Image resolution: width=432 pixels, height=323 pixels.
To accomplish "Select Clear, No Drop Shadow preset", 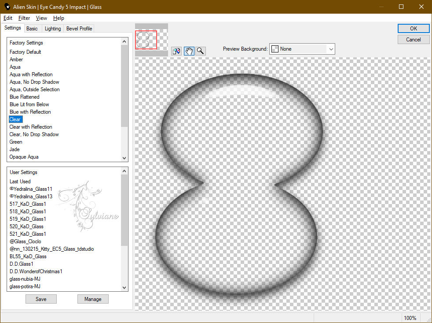I will [x=34, y=134].
